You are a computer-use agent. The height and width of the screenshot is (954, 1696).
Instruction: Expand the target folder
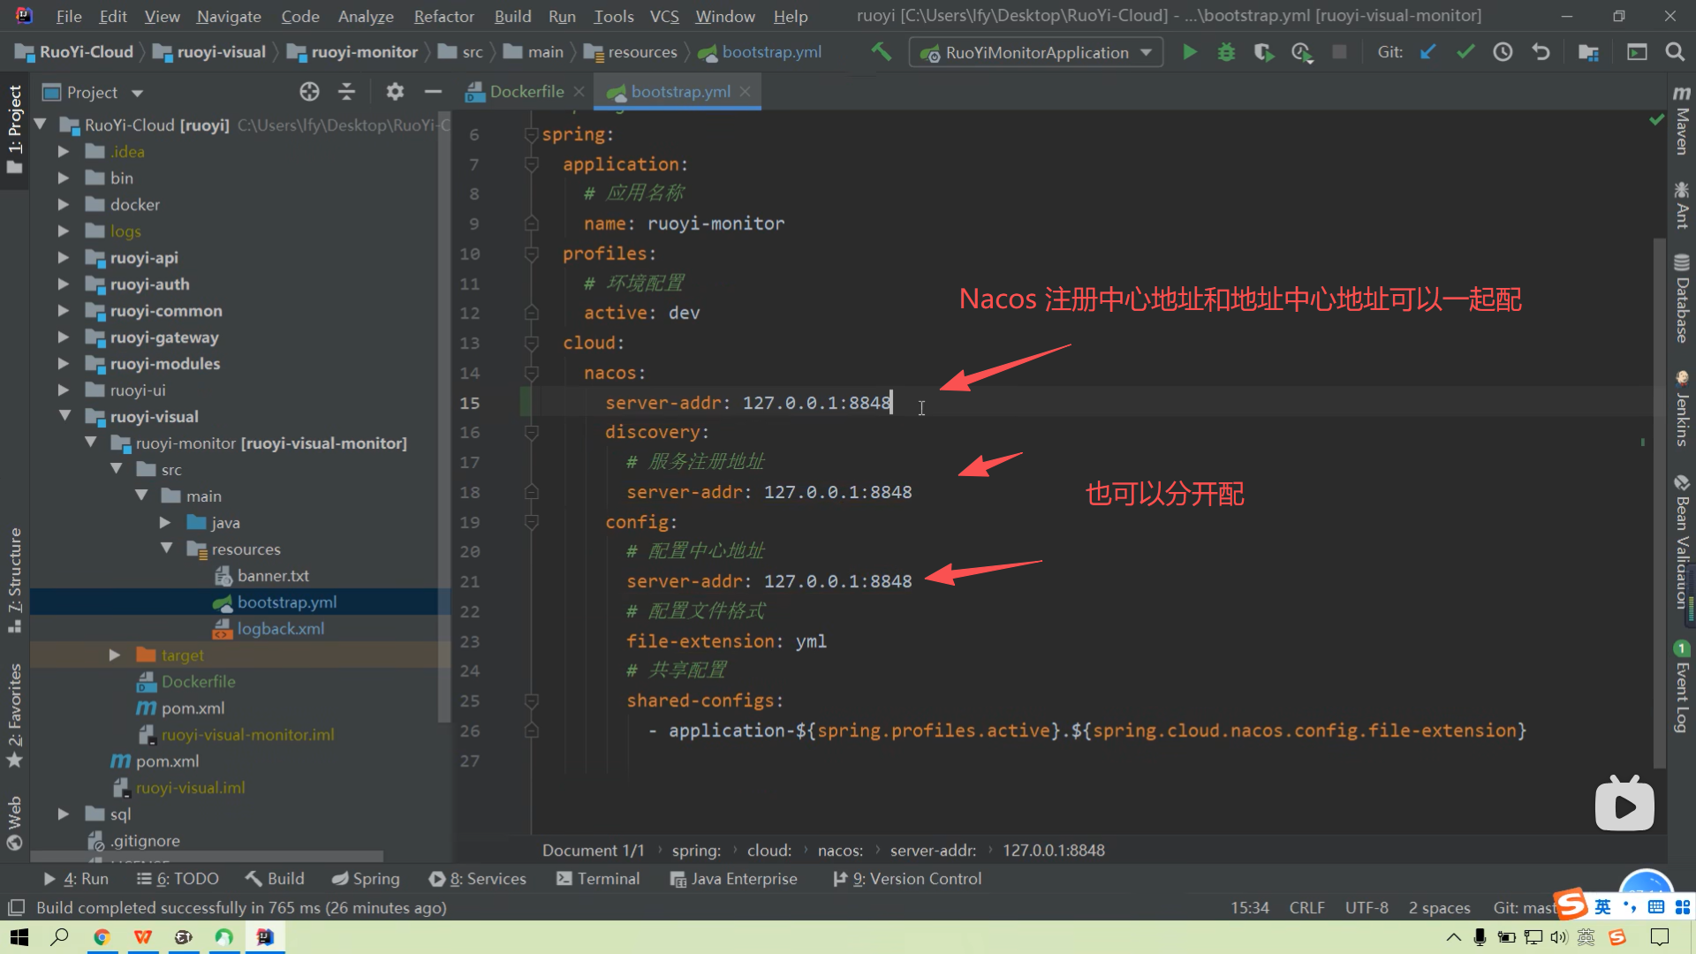point(114,655)
